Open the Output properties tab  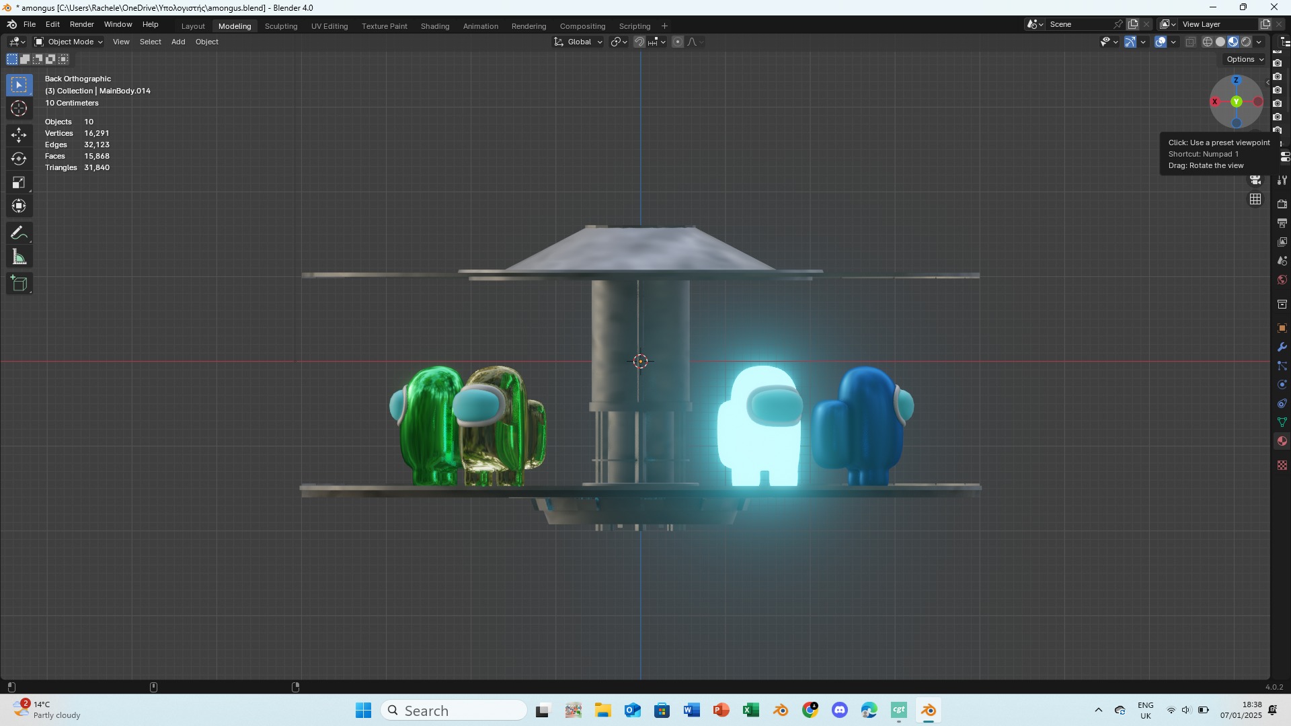(1282, 223)
